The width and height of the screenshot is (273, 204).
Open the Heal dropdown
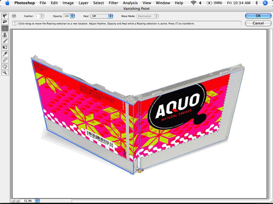(x=102, y=16)
